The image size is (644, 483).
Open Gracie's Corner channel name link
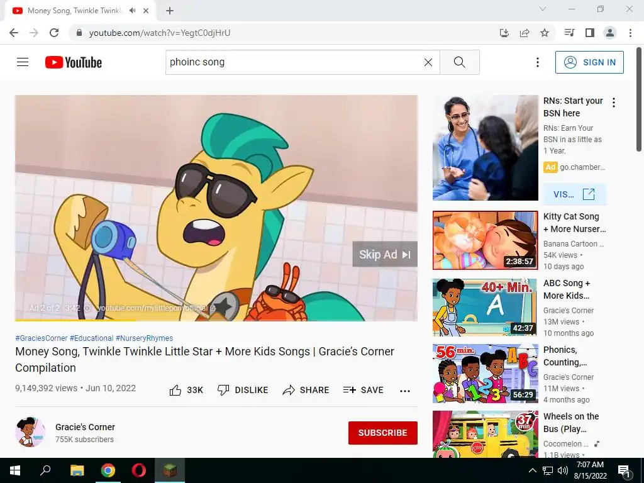(x=85, y=427)
